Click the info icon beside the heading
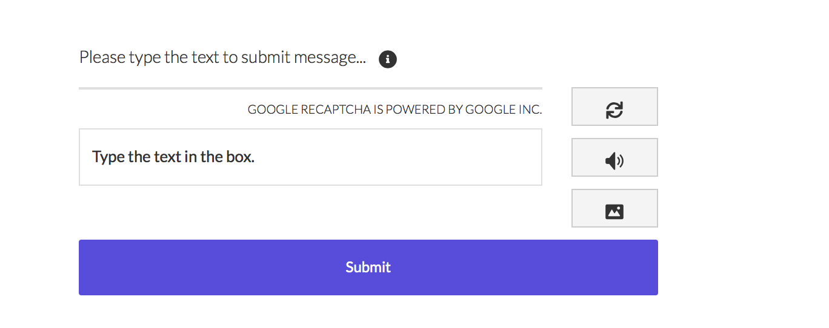 [x=388, y=59]
